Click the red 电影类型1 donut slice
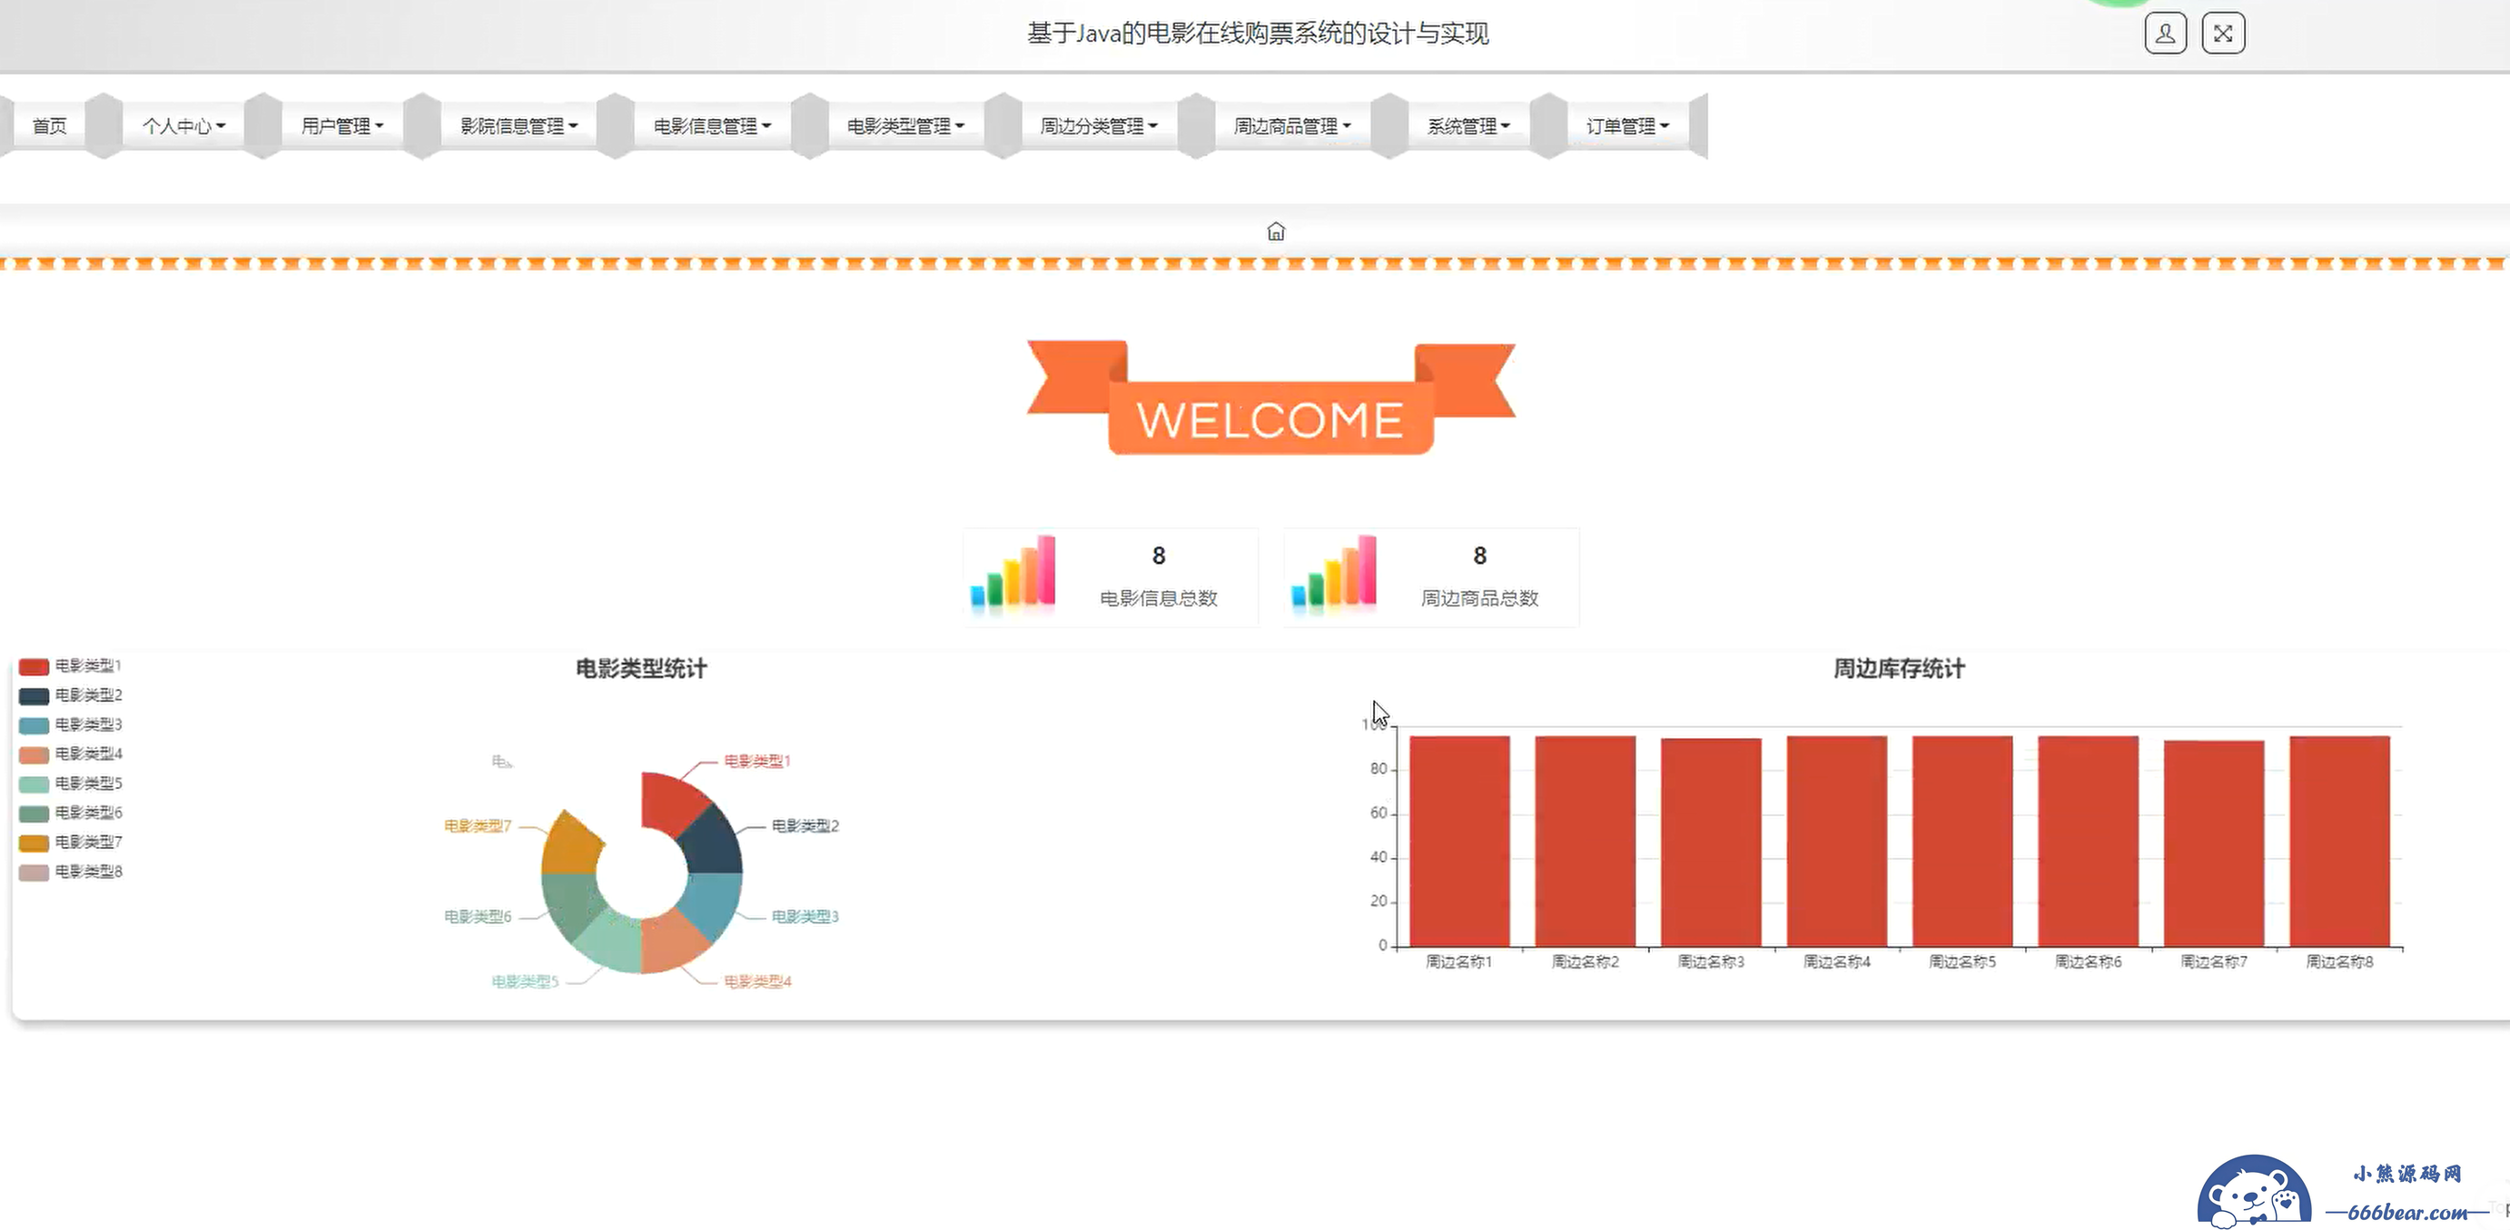Viewport: 2510px width, 1230px height. pyautogui.click(x=670, y=802)
